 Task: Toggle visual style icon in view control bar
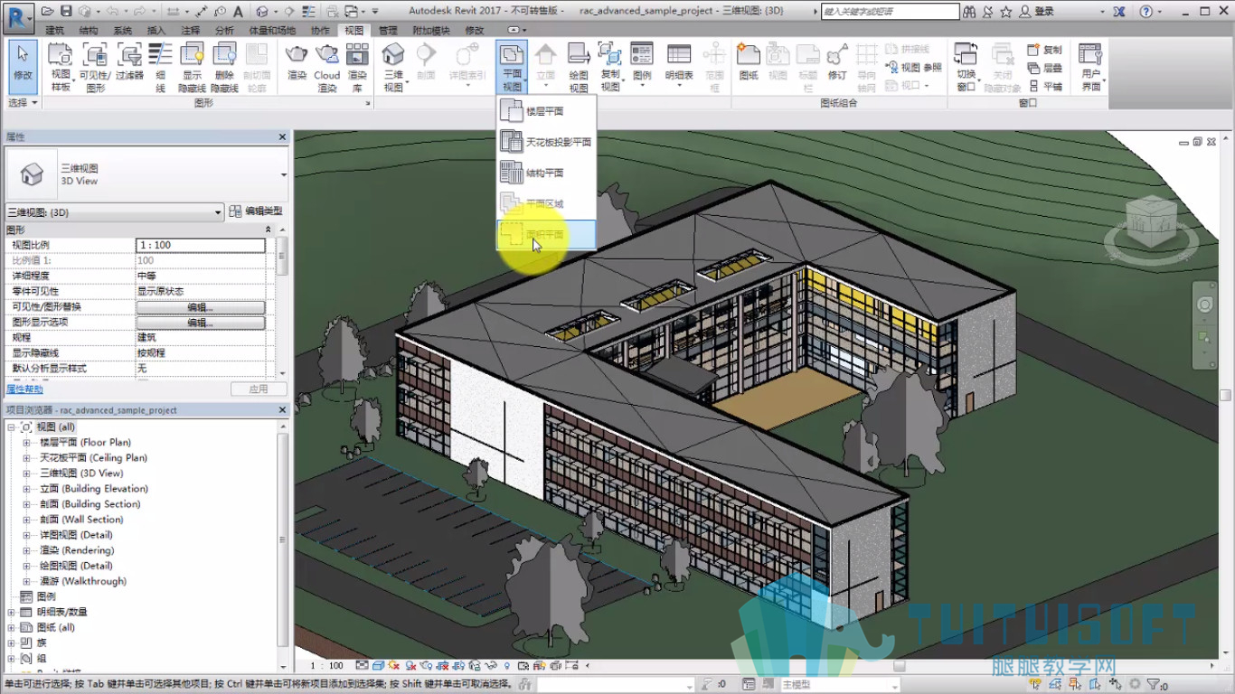(379, 666)
